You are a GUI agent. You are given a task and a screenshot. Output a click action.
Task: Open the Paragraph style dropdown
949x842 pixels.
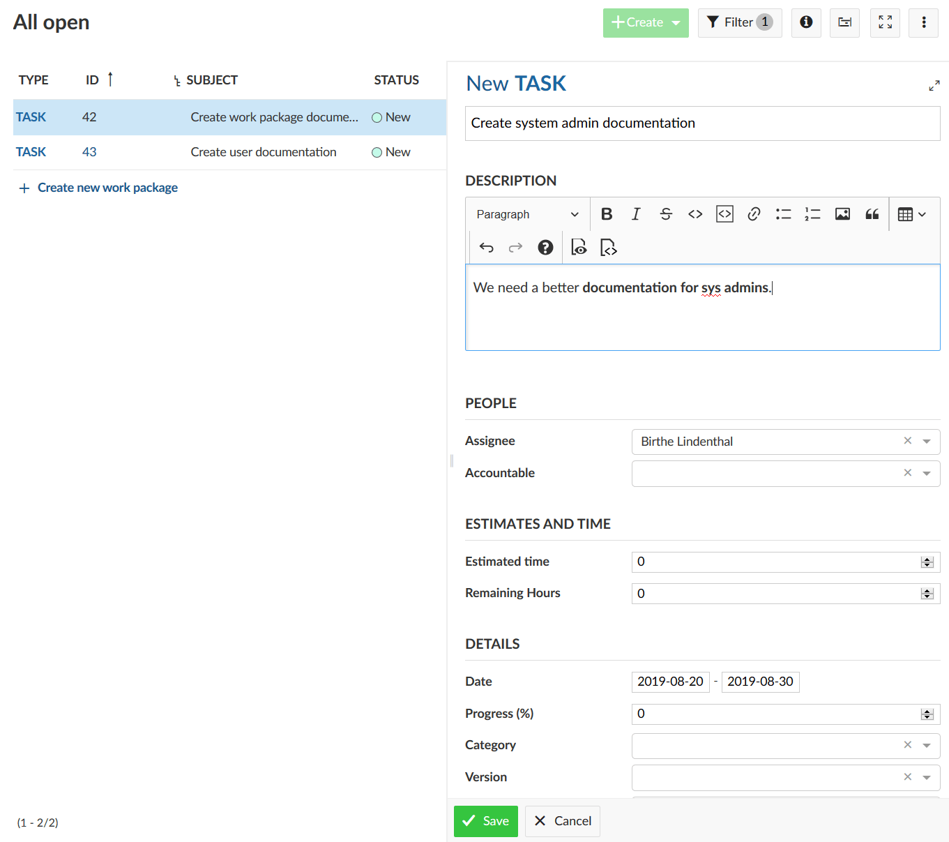click(x=526, y=214)
